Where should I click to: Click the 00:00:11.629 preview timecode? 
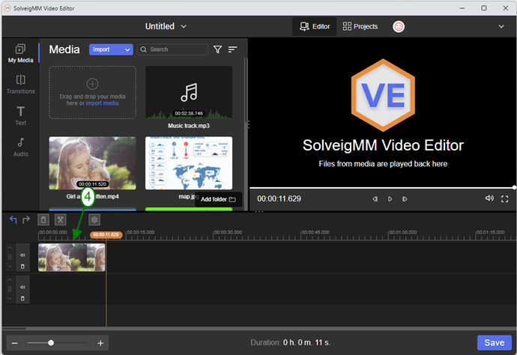pyautogui.click(x=279, y=198)
